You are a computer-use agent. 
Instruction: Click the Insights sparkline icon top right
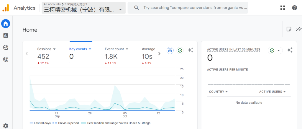299,29
